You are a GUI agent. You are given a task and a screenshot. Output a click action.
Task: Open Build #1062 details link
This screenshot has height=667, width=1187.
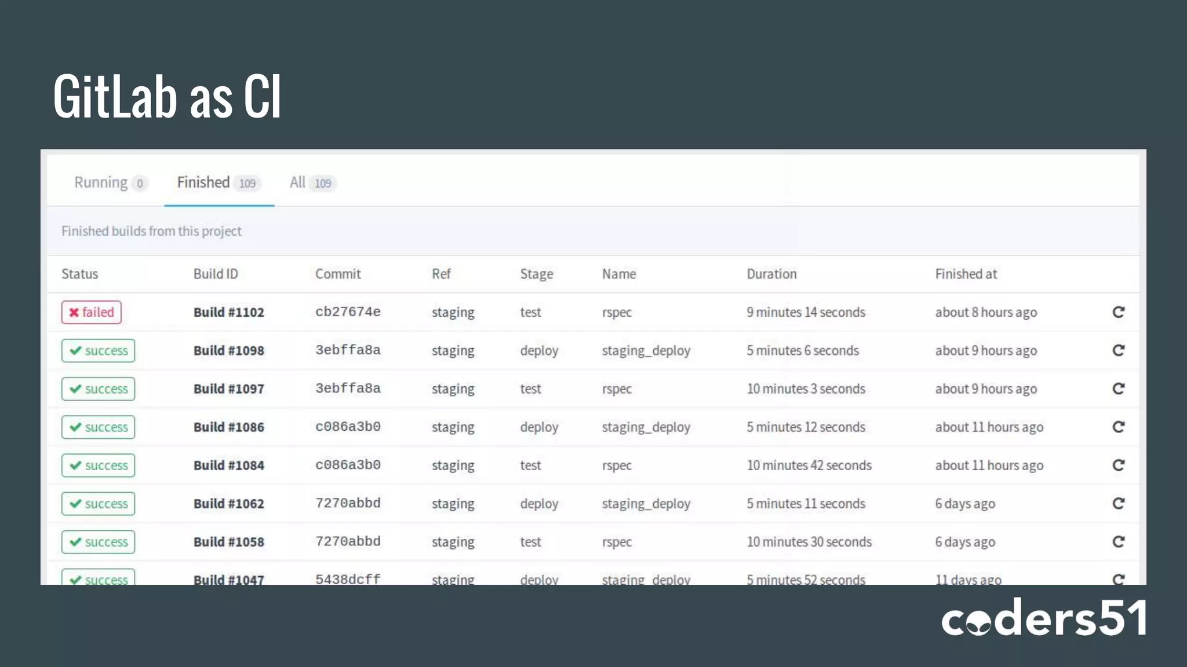click(x=228, y=503)
